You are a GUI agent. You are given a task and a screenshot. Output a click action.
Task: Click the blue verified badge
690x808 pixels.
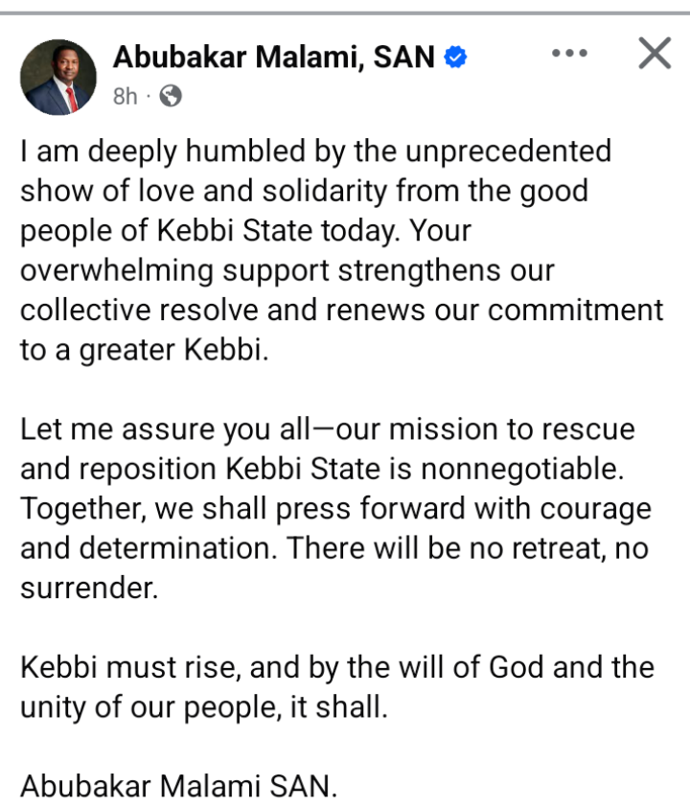tap(455, 58)
